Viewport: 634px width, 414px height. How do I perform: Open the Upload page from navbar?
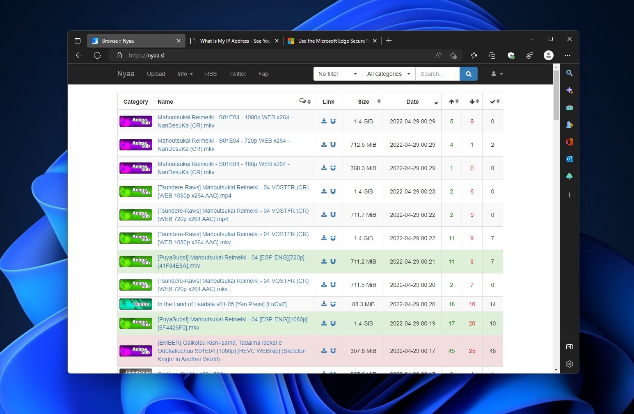tap(156, 74)
